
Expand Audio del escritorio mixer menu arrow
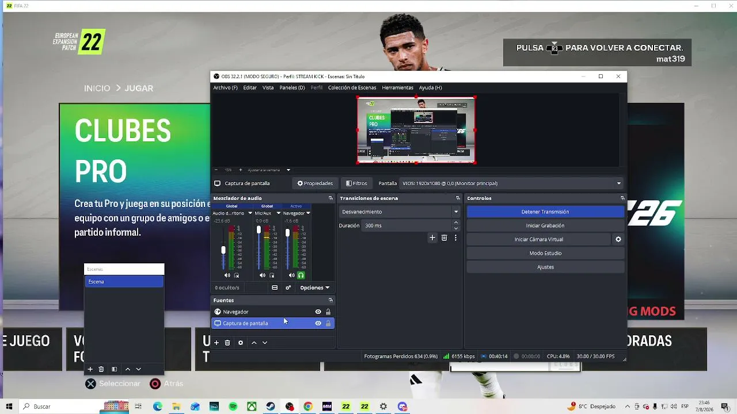[x=250, y=213]
